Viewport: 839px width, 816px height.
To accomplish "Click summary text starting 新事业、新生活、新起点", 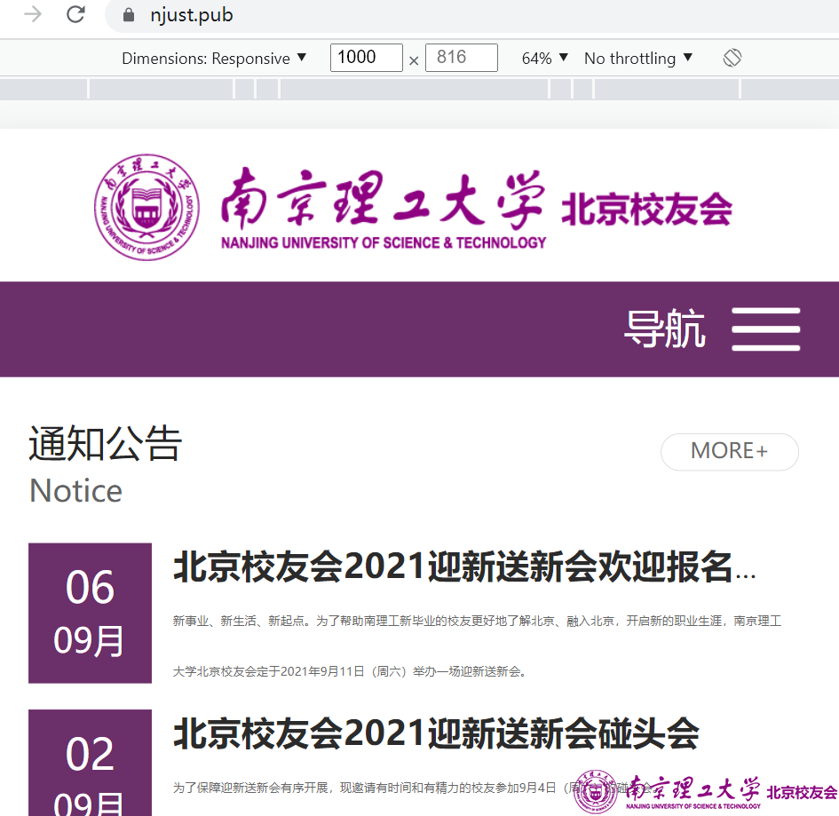I will coord(478,621).
